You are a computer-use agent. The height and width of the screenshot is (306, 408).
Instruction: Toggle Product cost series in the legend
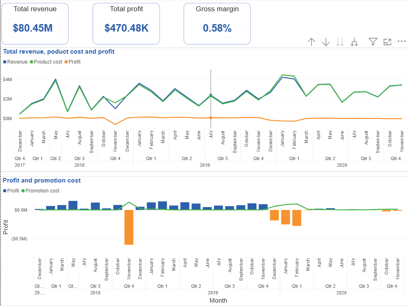tap(31, 62)
